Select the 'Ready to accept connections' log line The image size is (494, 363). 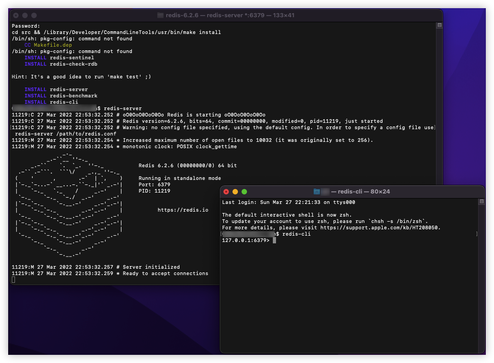tap(111, 273)
